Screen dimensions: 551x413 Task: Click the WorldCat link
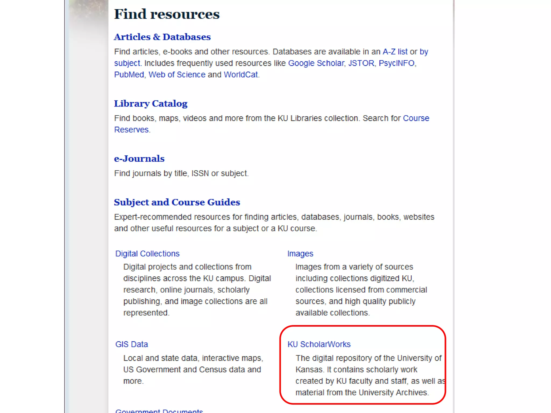tap(241, 75)
